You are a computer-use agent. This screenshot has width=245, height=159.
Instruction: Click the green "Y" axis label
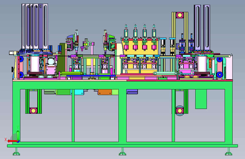point(18,127)
